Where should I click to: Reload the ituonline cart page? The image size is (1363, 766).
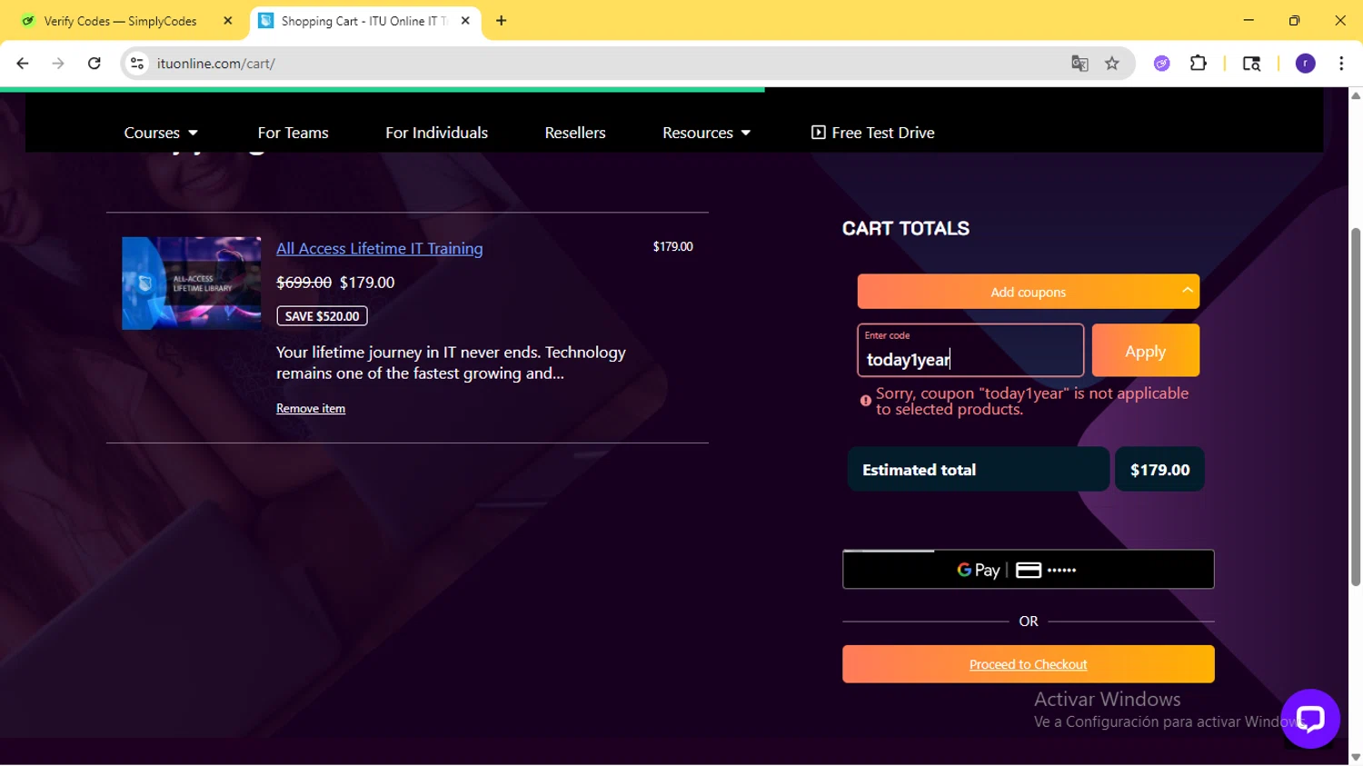click(x=95, y=64)
